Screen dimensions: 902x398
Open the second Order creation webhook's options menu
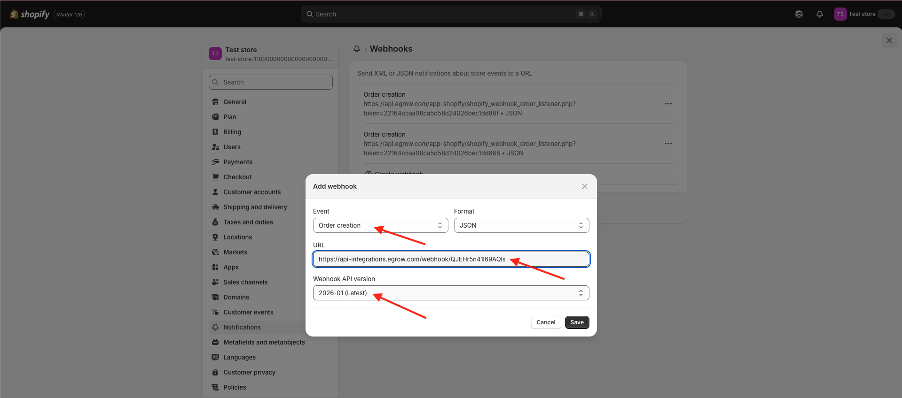coord(668,144)
